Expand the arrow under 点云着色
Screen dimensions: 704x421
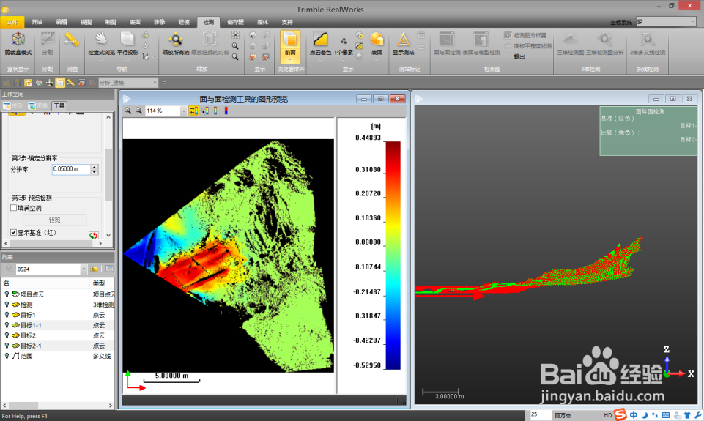coord(320,60)
